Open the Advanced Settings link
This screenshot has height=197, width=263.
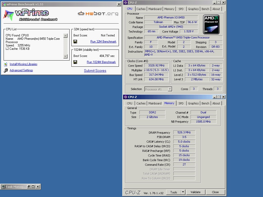coord(21,70)
